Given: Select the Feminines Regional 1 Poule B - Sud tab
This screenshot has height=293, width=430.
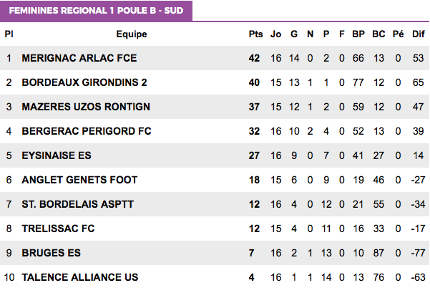Looking at the screenshot, I should click(96, 11).
